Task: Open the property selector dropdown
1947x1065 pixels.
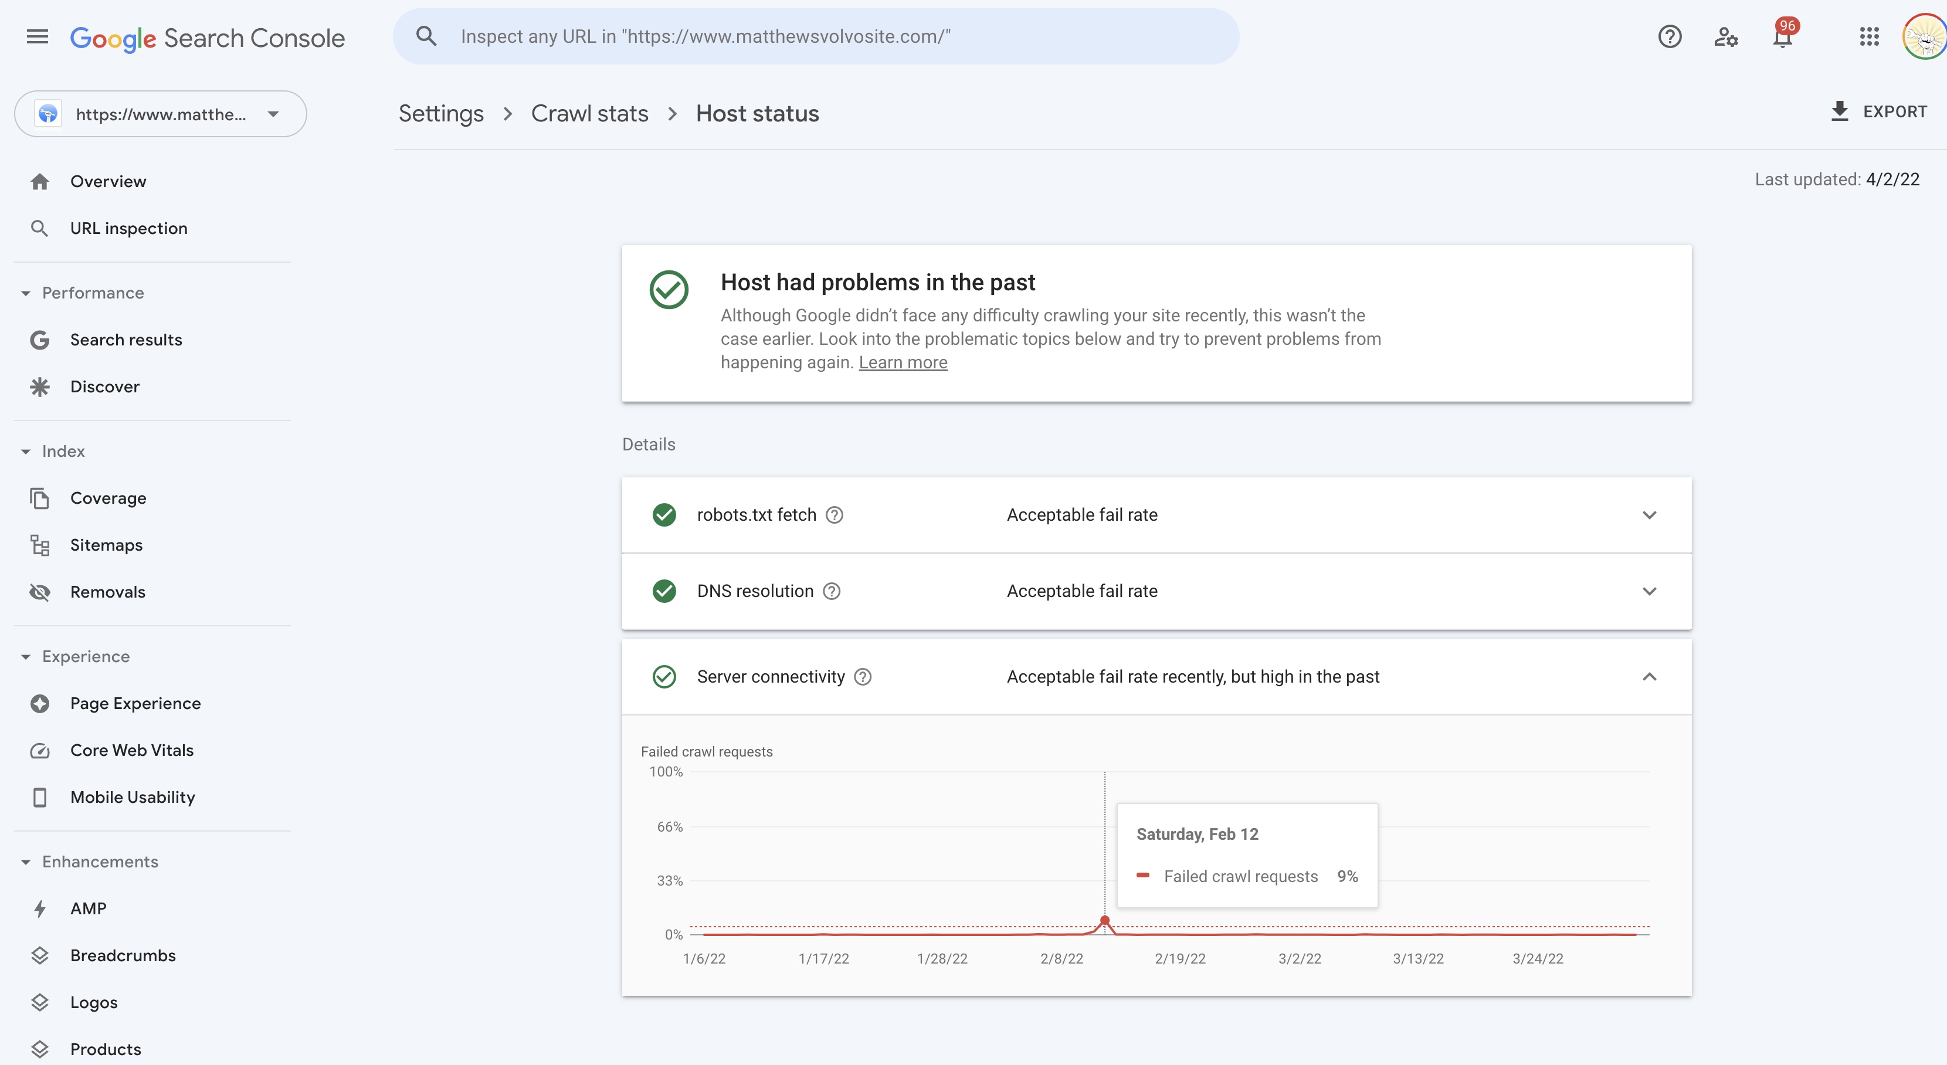Action: tap(160, 114)
